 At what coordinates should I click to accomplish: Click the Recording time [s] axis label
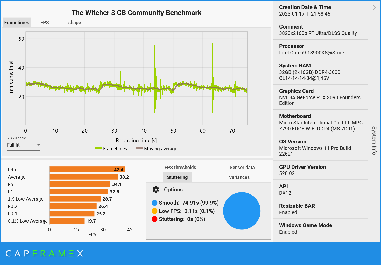136,140
